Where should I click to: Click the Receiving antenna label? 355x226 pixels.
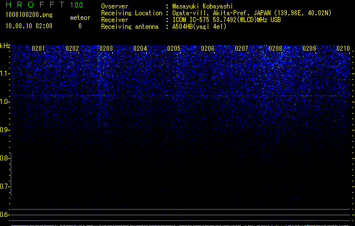(x=130, y=27)
